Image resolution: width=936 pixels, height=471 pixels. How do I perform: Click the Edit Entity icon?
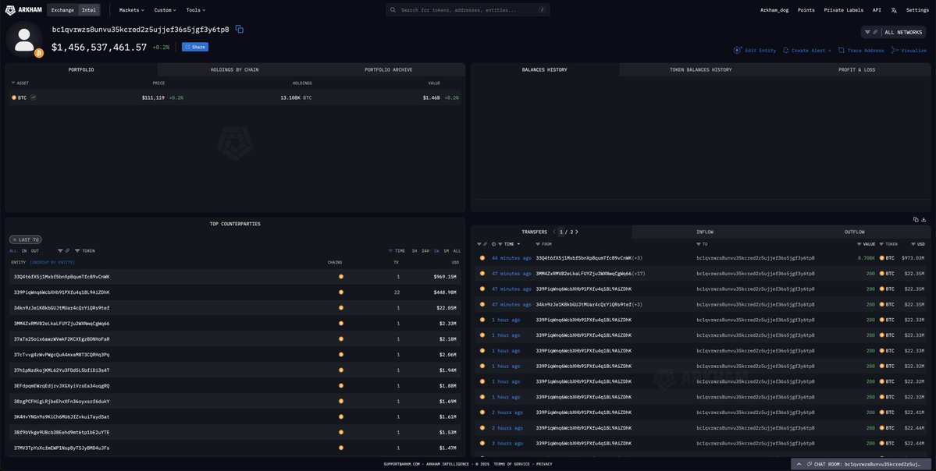pyautogui.click(x=738, y=50)
